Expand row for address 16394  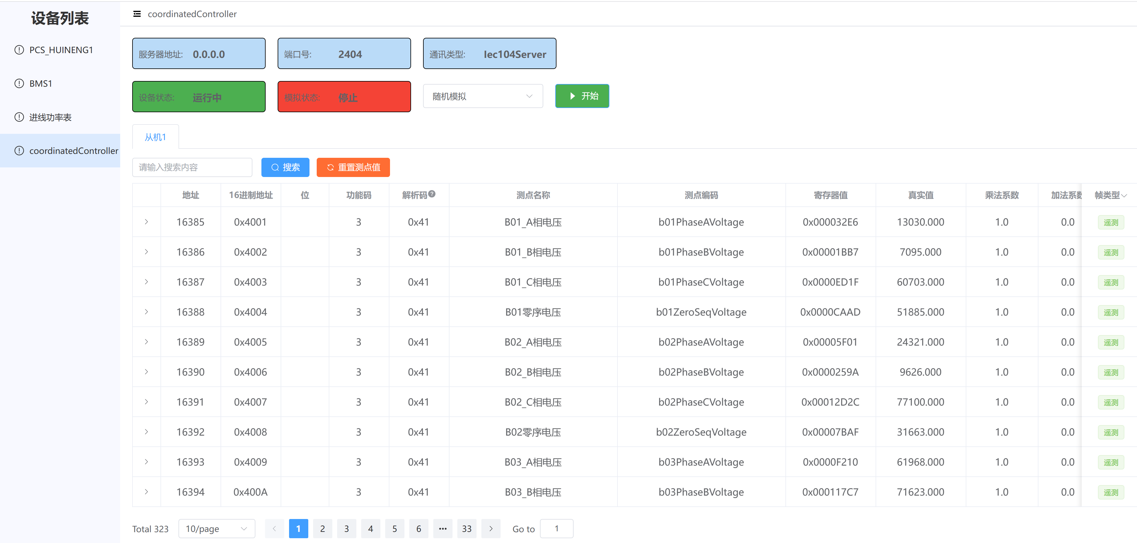pos(147,491)
